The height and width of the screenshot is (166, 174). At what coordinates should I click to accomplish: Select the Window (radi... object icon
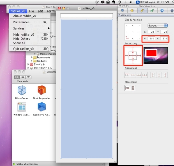click(x=22, y=107)
